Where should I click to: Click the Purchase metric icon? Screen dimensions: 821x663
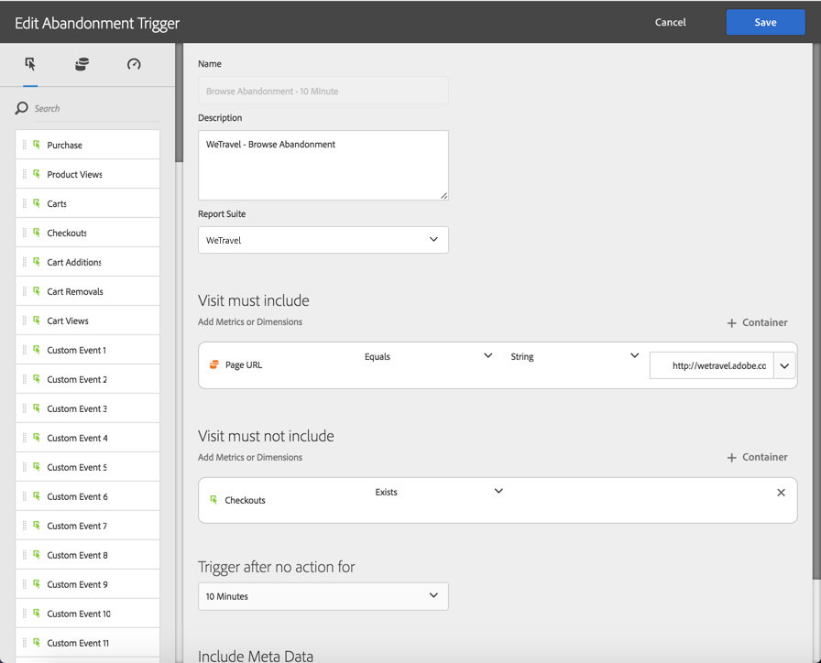tap(37, 145)
